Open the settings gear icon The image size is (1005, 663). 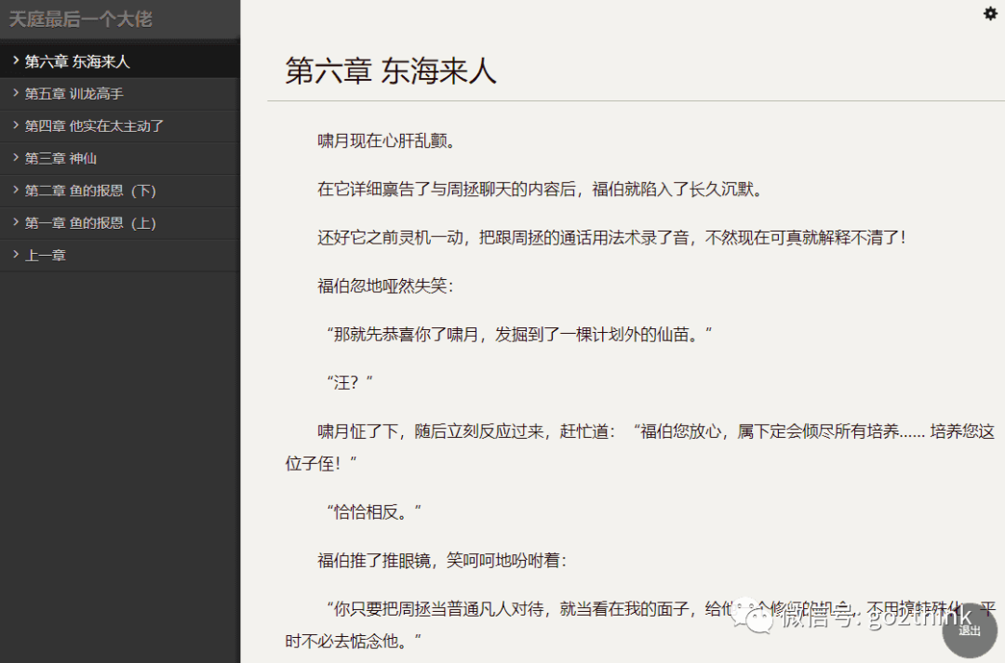point(989,14)
